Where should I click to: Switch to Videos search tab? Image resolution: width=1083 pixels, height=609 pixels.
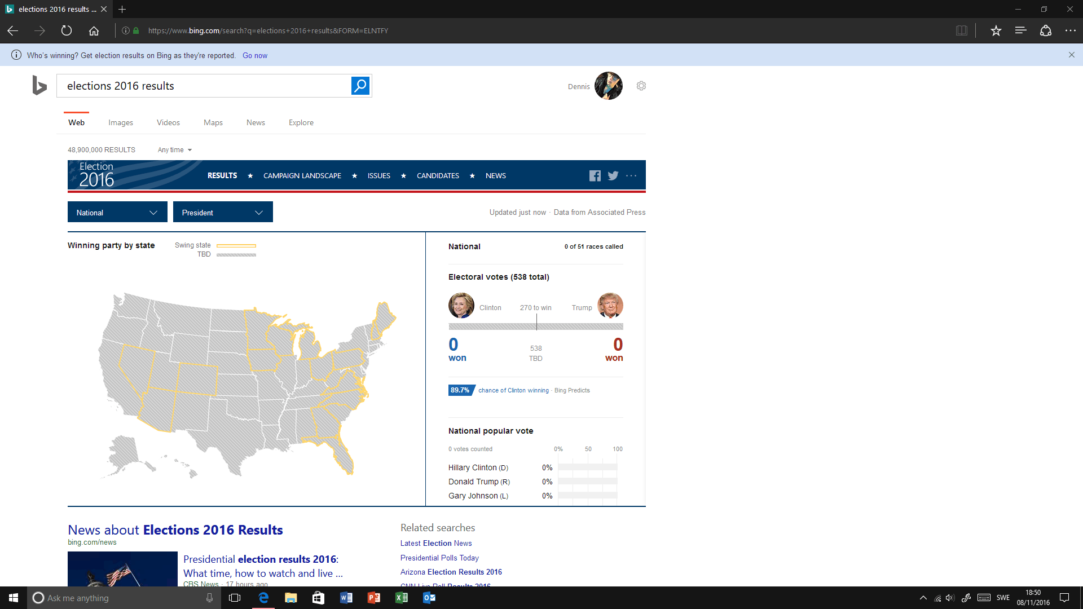(x=168, y=122)
